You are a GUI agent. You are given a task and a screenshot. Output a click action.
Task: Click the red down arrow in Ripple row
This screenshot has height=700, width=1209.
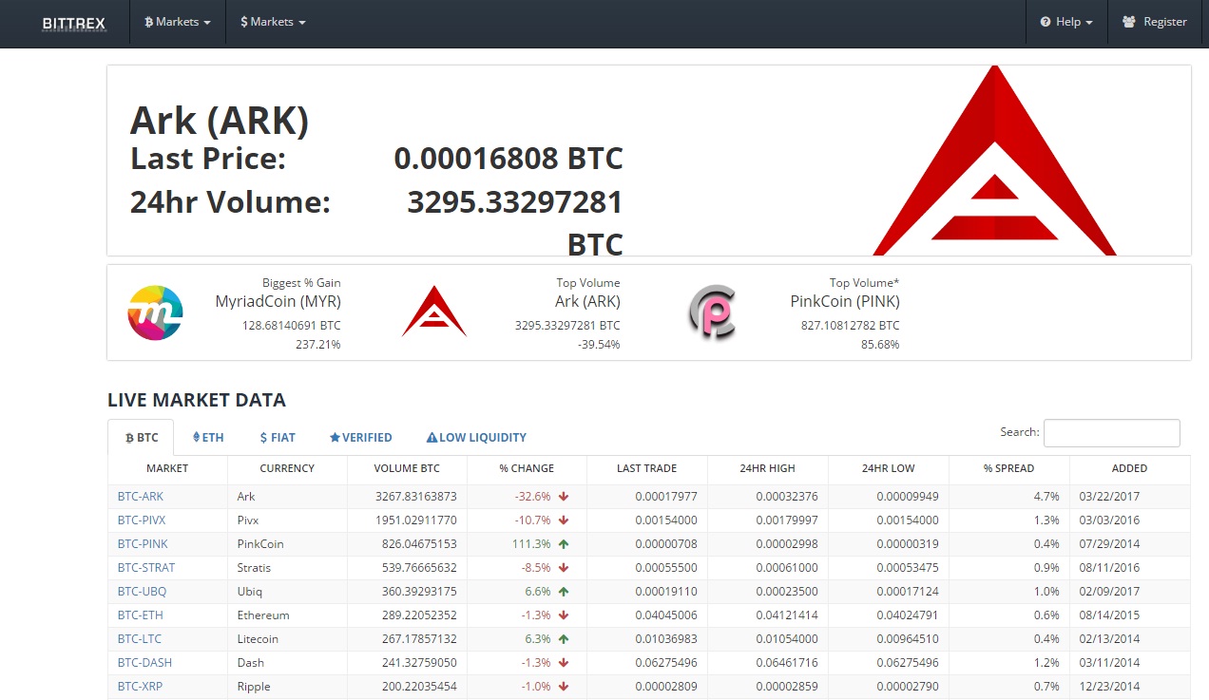pyautogui.click(x=564, y=687)
